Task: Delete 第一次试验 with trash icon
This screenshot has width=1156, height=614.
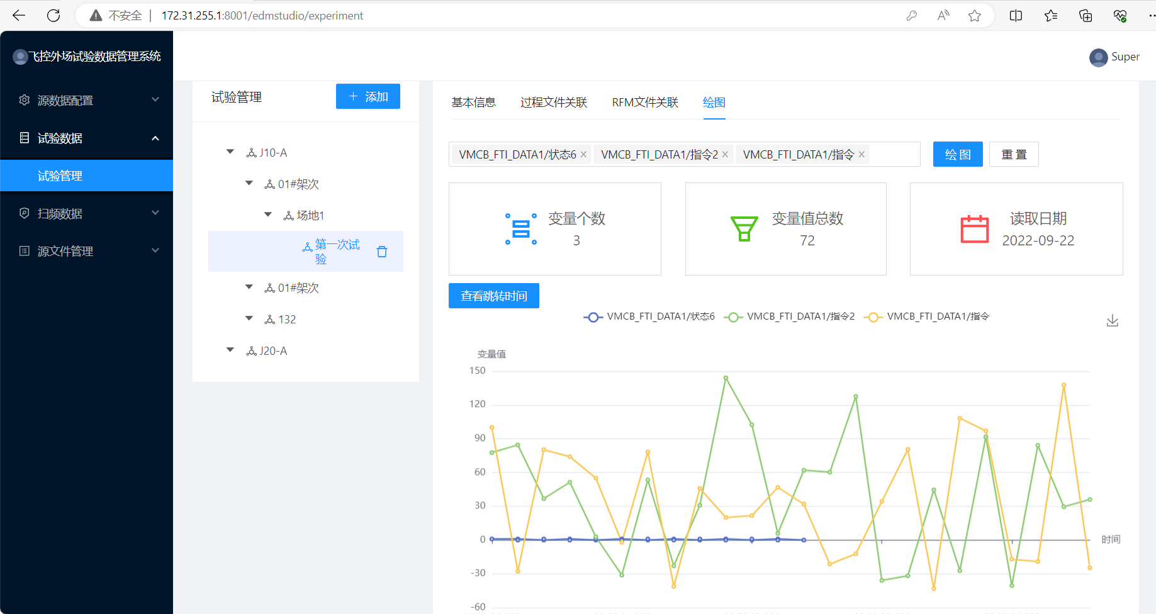Action: (x=382, y=252)
